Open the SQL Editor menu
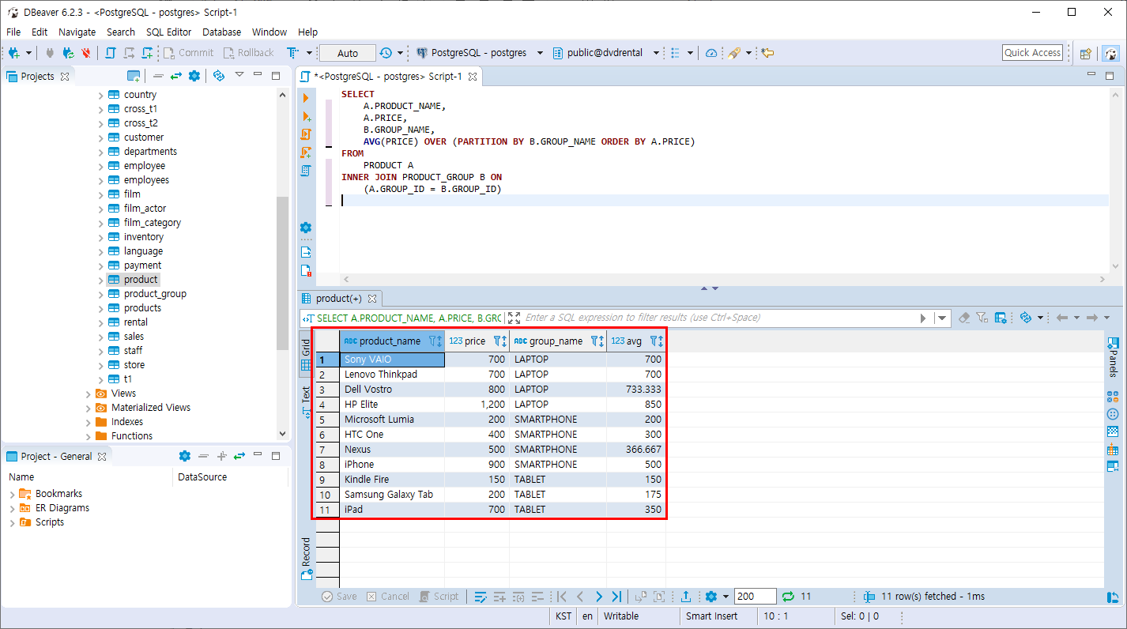This screenshot has width=1127, height=629. (x=169, y=32)
